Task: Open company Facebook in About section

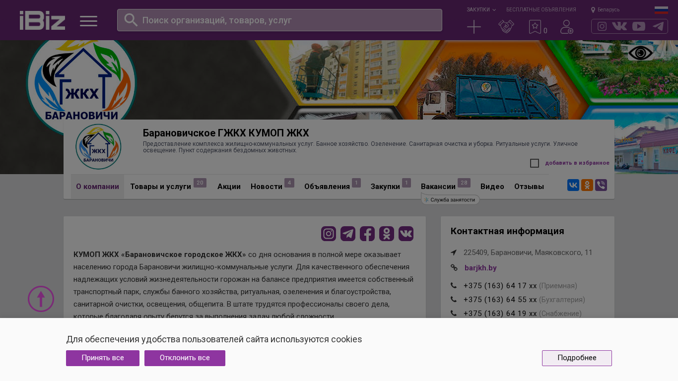Action: tap(367, 234)
